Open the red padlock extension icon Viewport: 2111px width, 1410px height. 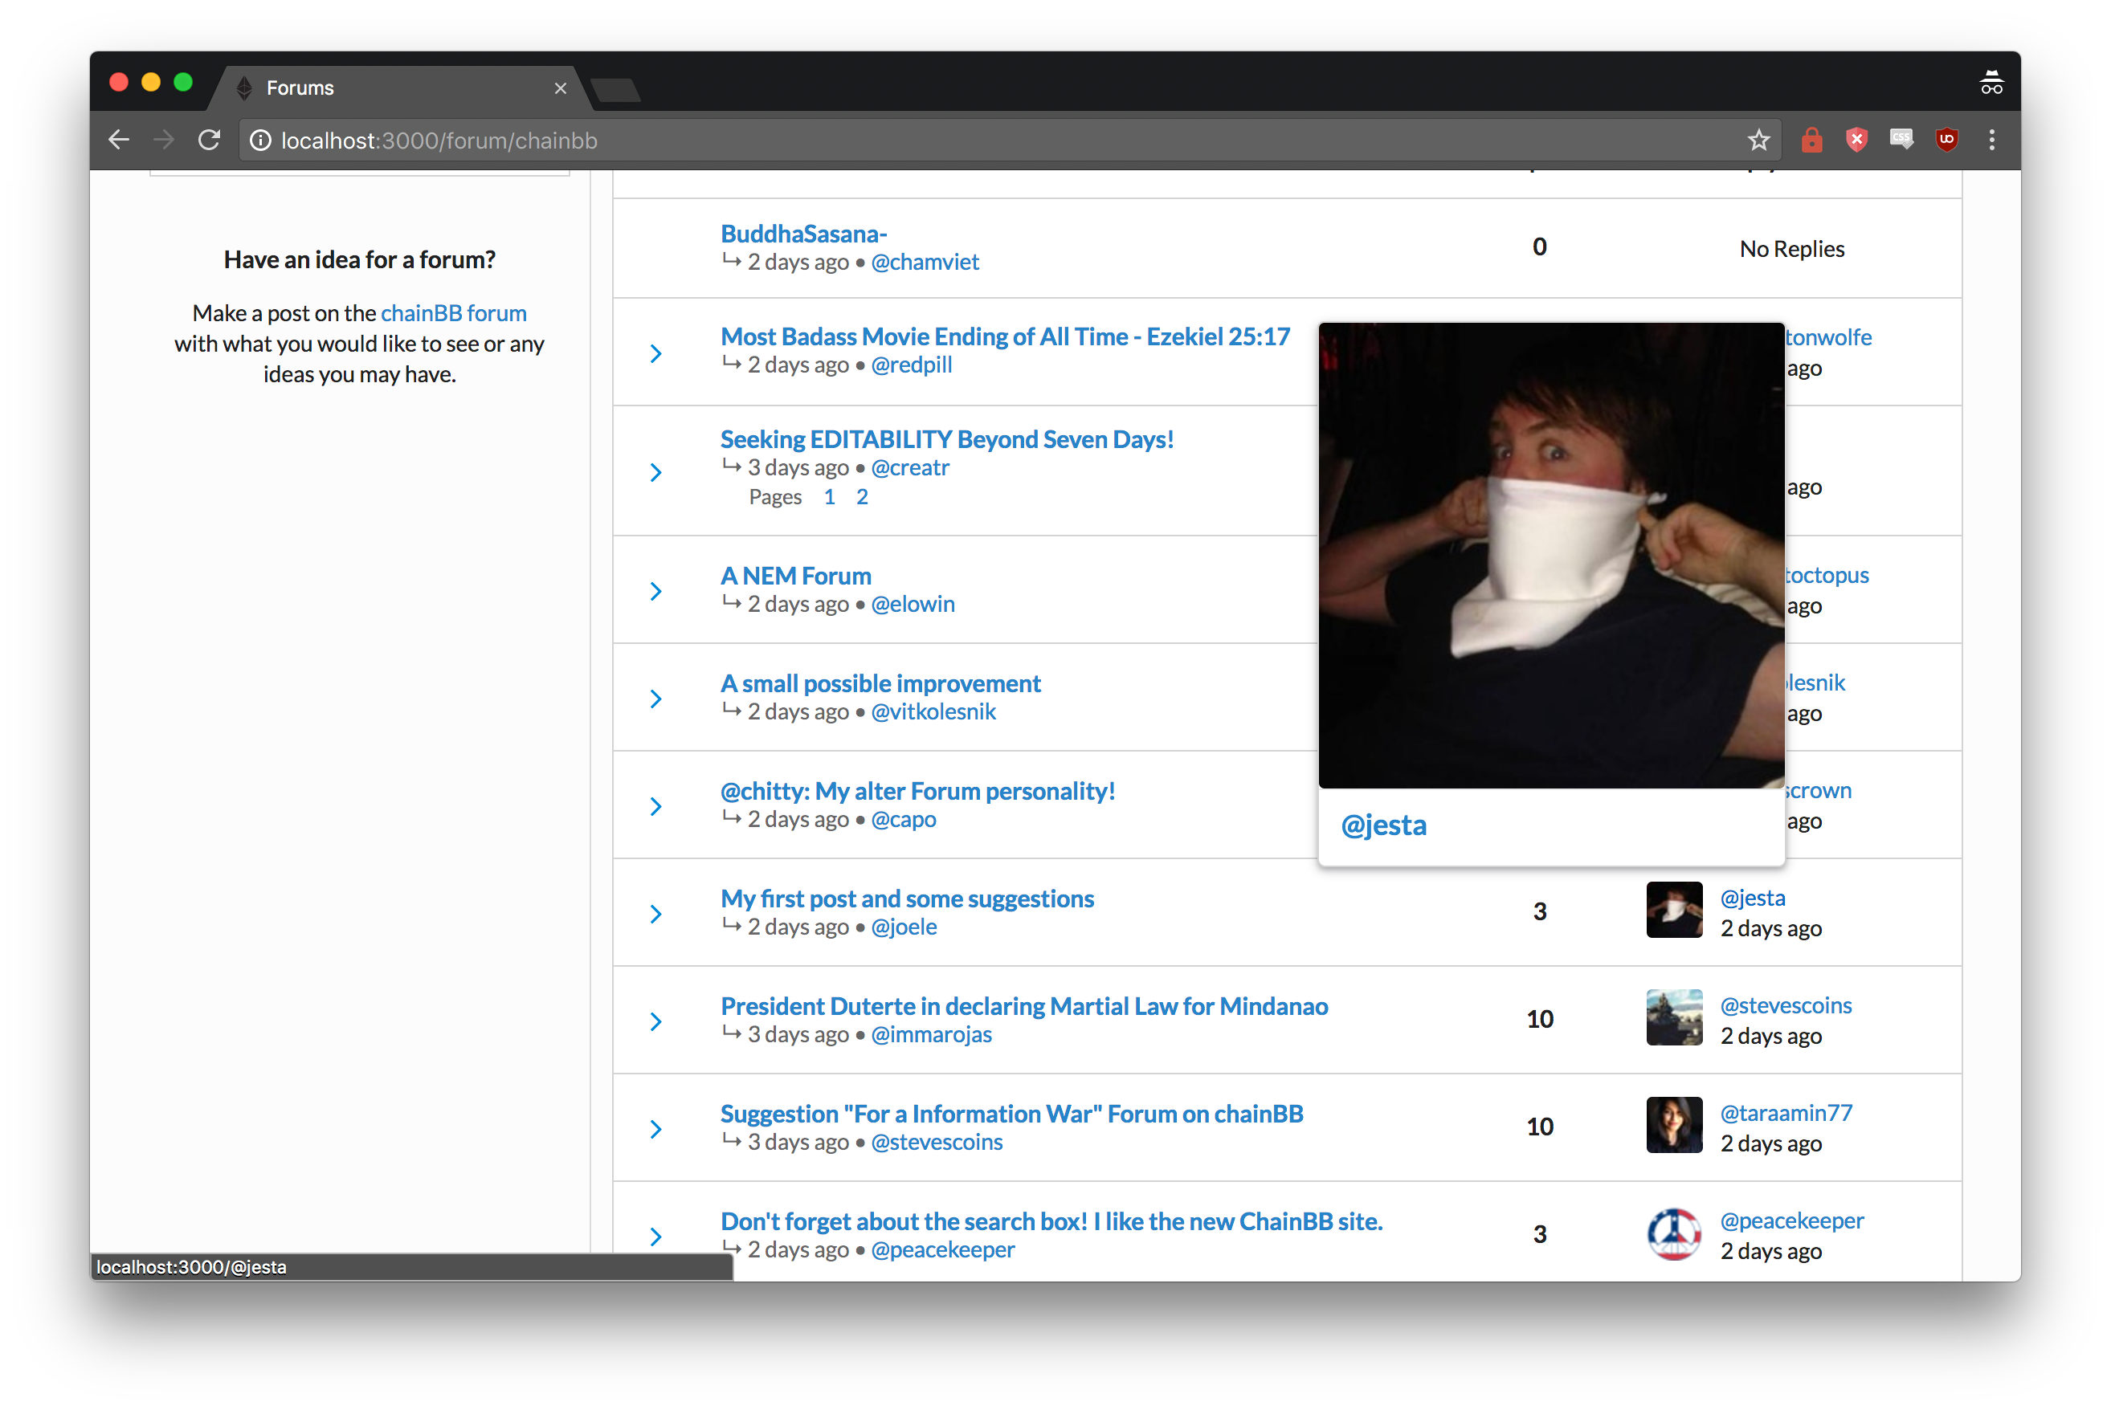click(x=1811, y=140)
